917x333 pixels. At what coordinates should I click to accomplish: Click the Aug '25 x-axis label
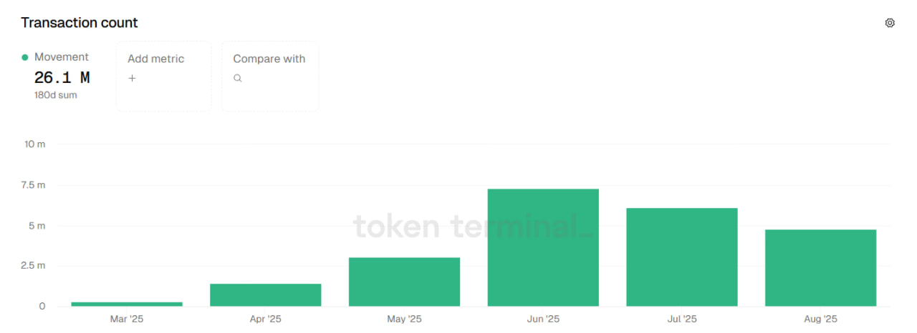(820, 319)
